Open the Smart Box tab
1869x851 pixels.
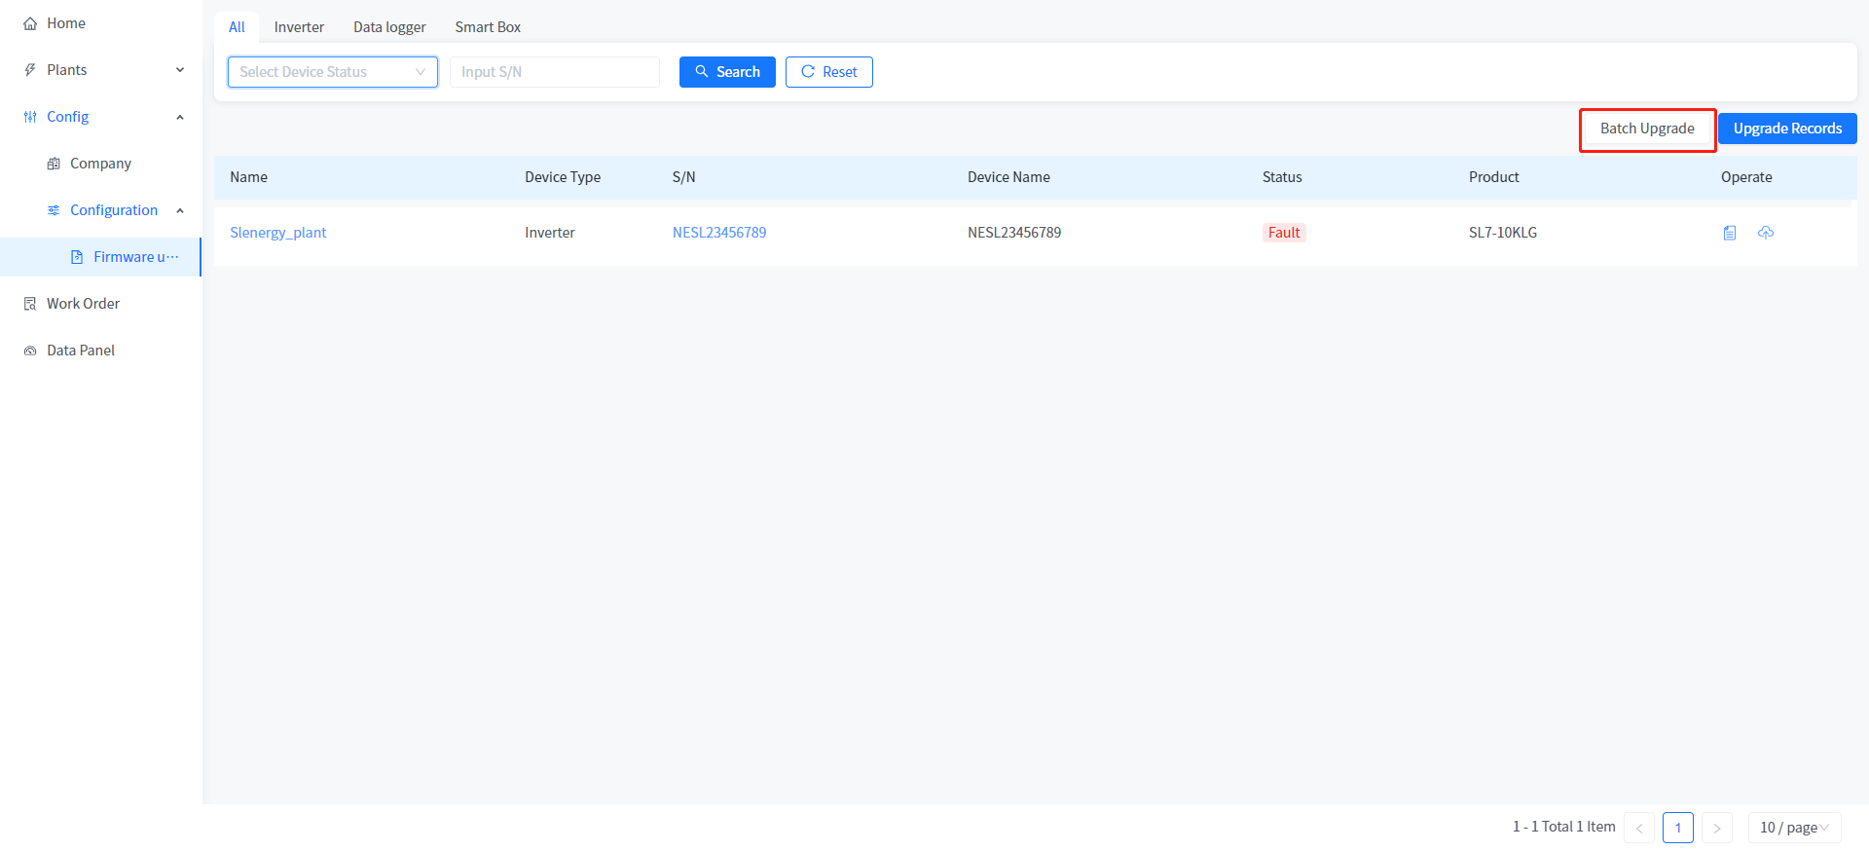488,27
